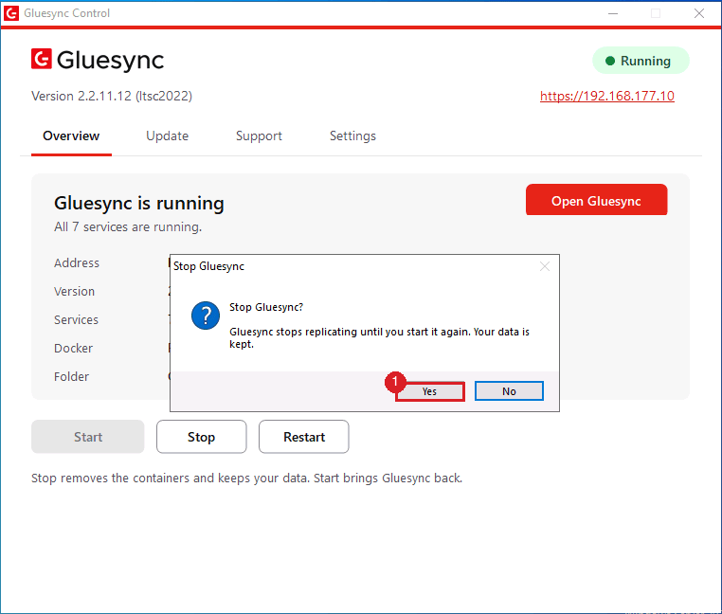Click the Folder row label
This screenshot has height=614, width=722.
pos(71,377)
